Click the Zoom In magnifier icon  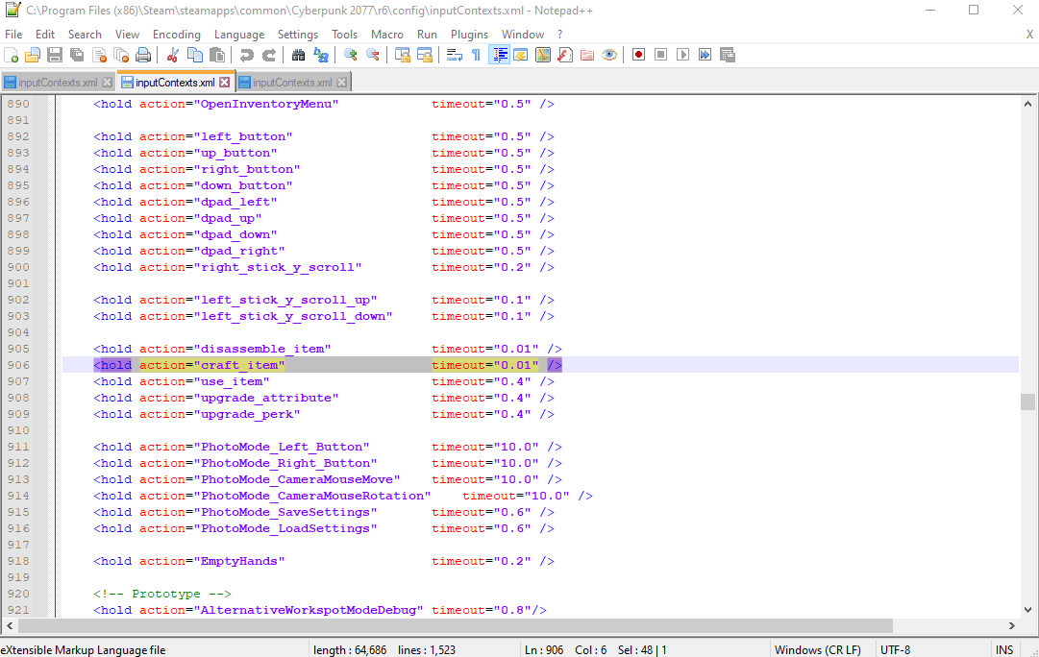pyautogui.click(x=351, y=55)
